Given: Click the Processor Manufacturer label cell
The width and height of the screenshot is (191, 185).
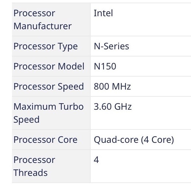Looking at the screenshot, I should click(51, 19).
